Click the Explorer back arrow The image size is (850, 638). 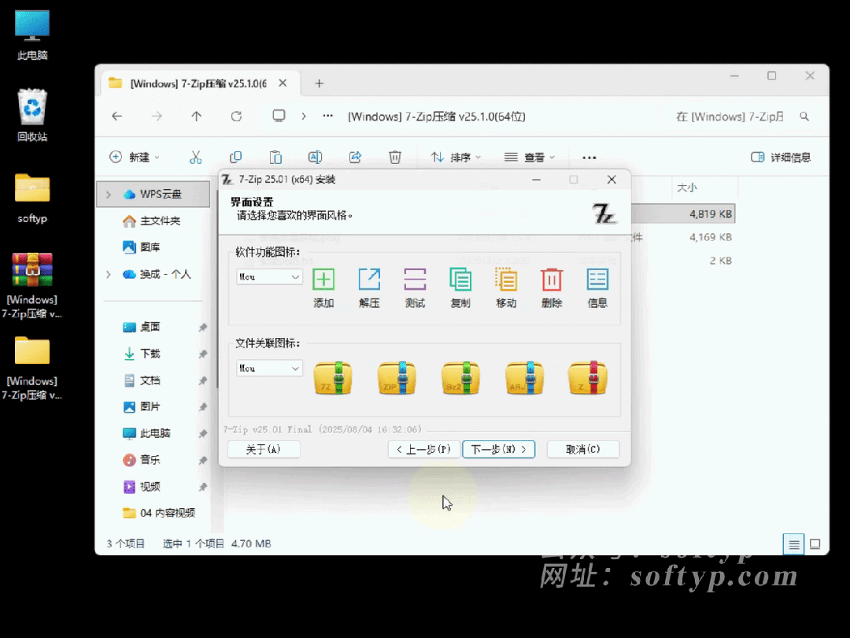[117, 116]
